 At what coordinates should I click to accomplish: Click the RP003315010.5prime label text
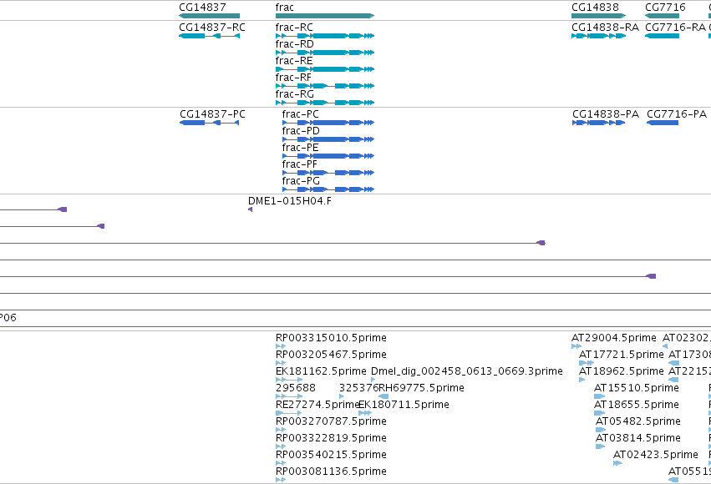tap(331, 338)
